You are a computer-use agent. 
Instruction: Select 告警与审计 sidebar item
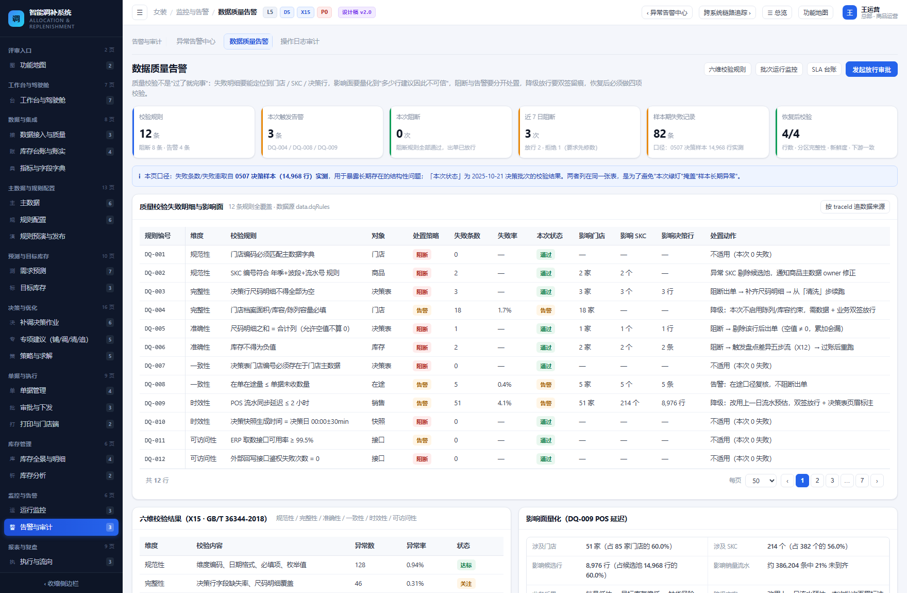[x=61, y=528]
